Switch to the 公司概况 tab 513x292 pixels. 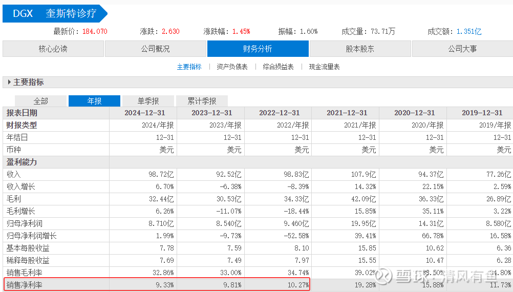(x=156, y=49)
